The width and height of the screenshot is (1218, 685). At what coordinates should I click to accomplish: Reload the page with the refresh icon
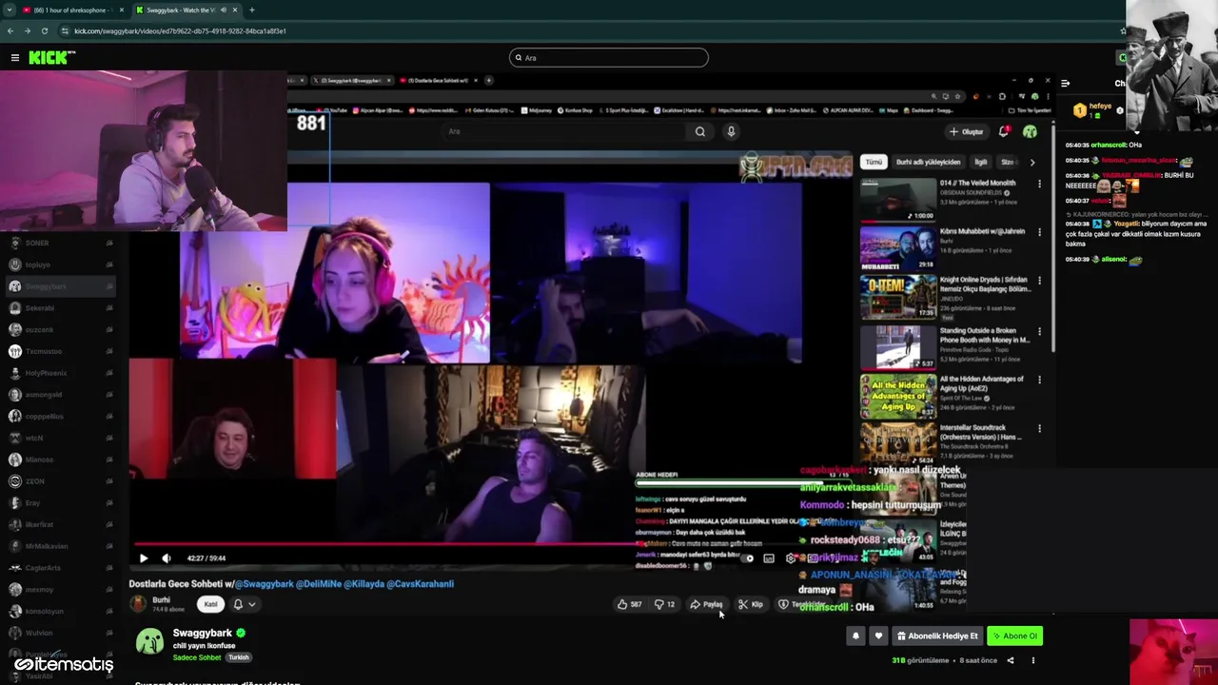pyautogui.click(x=47, y=30)
